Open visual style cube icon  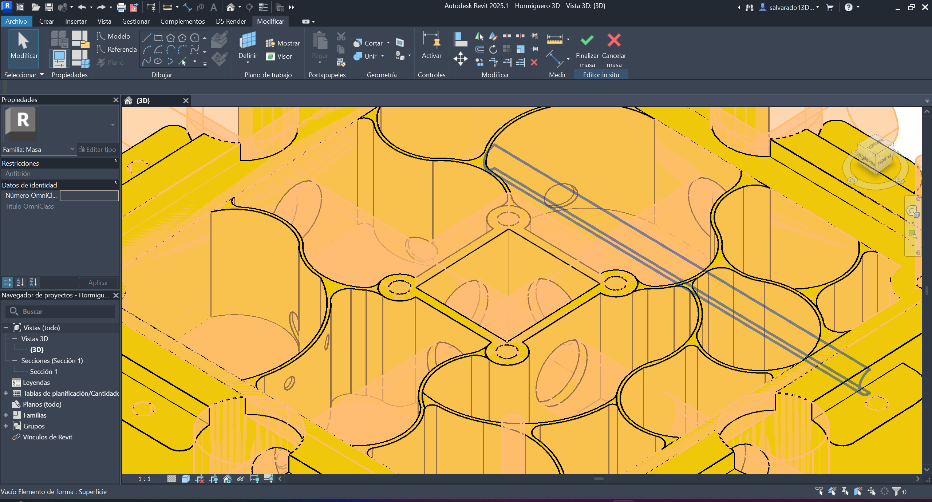(185, 479)
